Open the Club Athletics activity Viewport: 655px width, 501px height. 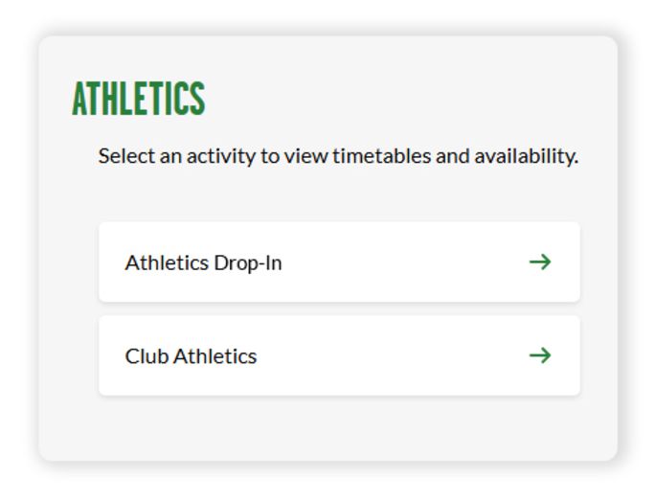coord(339,355)
